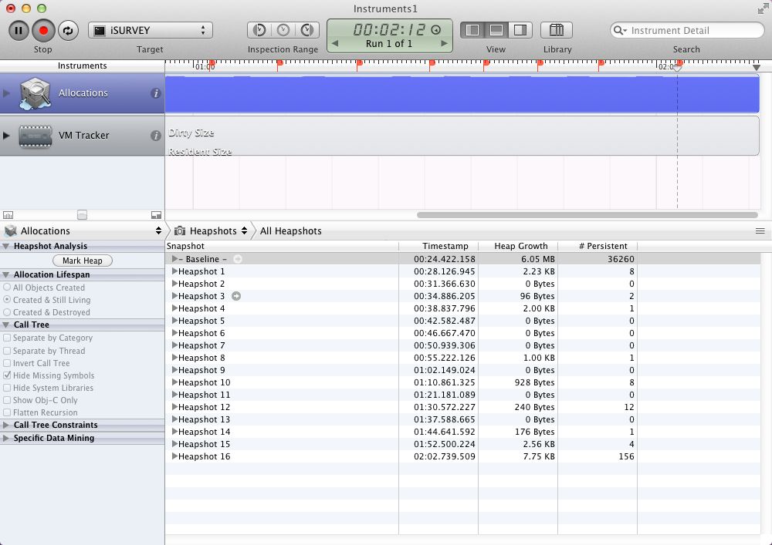The width and height of the screenshot is (772, 545).
Task: Enable Show Obj-C Only checkbox
Action: pos(7,400)
